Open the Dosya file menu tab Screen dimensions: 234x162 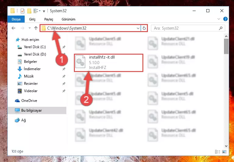16,19
